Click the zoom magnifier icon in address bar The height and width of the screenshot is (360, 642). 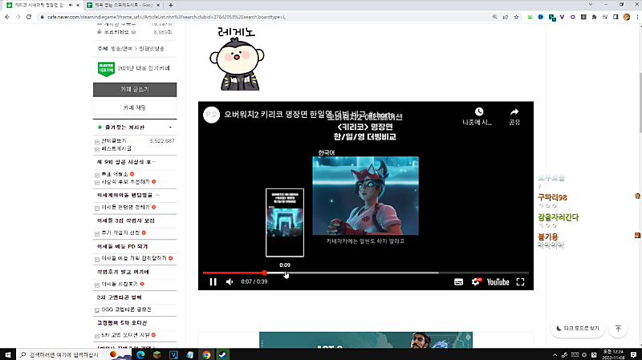494,17
